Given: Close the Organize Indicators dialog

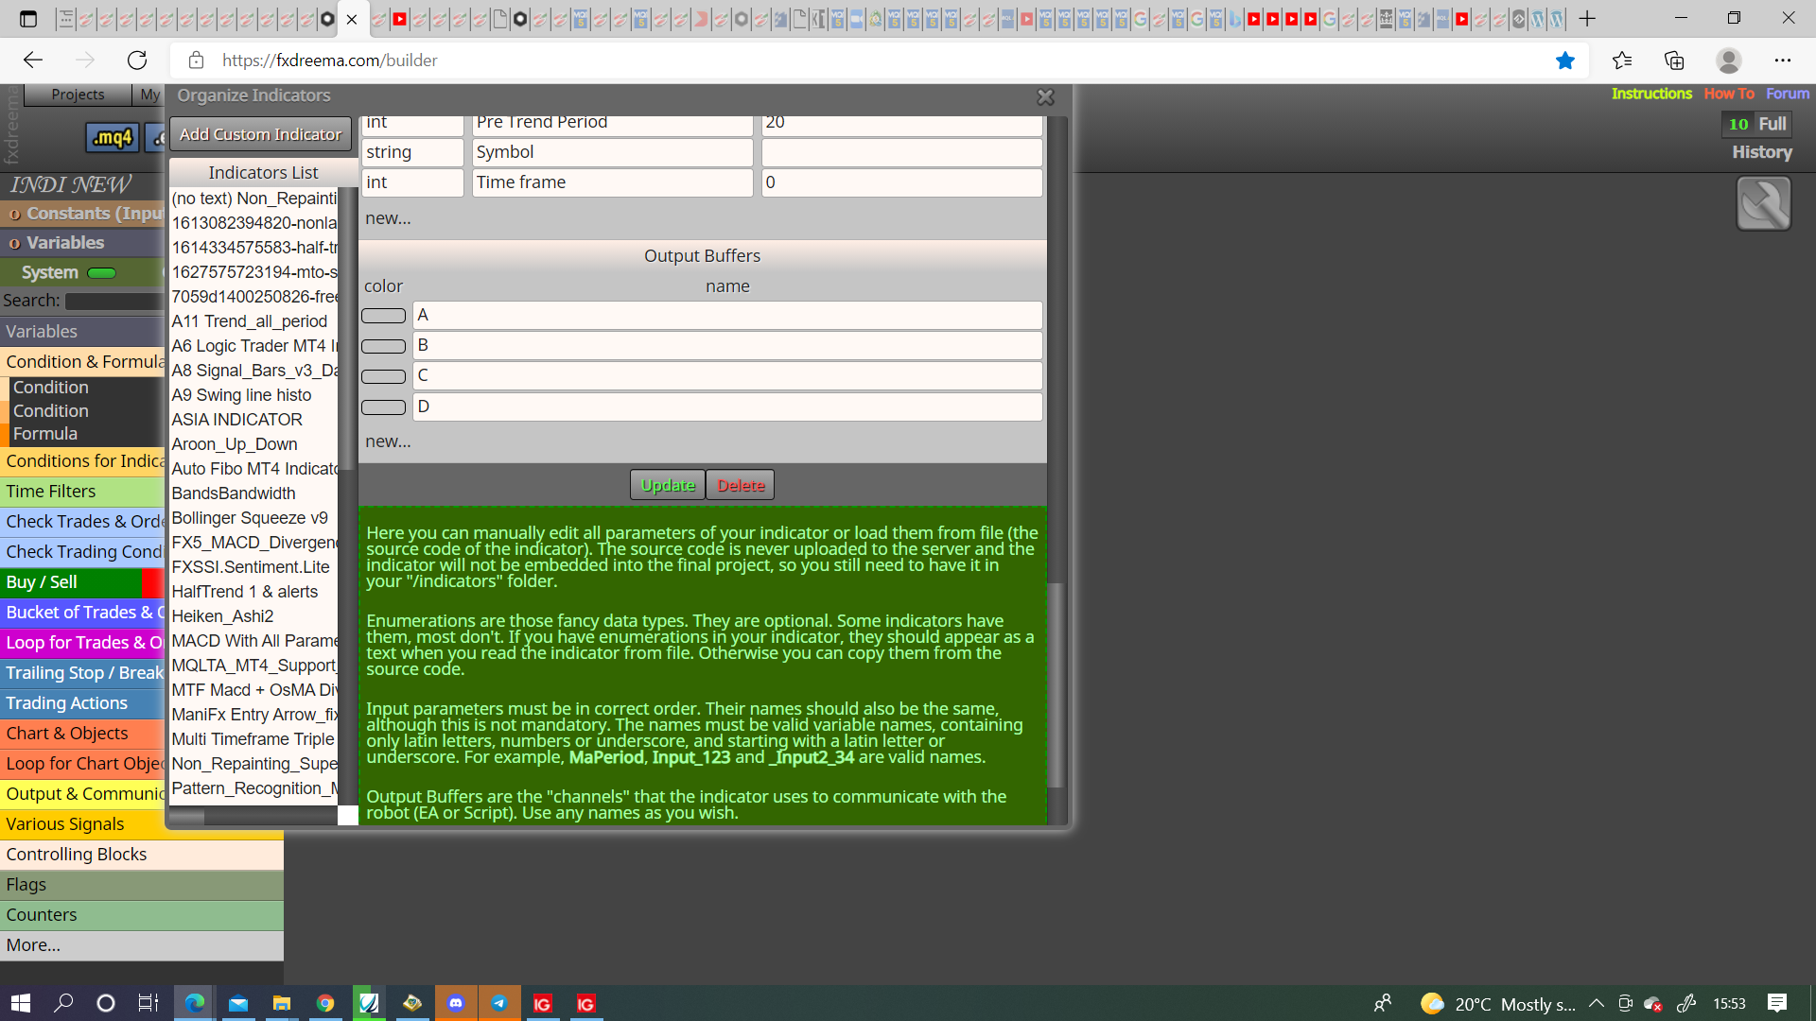Looking at the screenshot, I should [x=1045, y=97].
